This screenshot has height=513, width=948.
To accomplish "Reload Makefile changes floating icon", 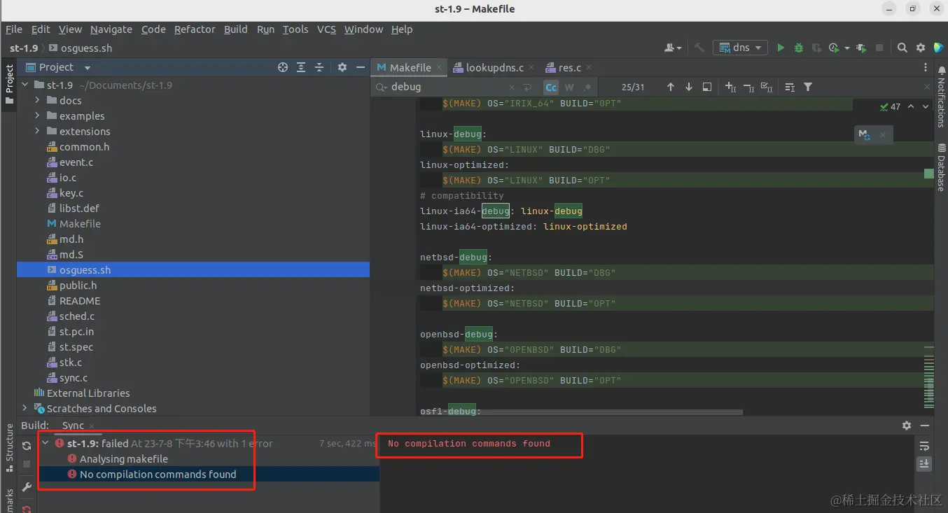I will point(865,135).
